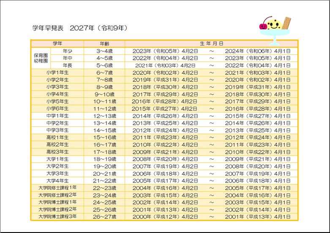Select start date 2019年（平成31年）4月2日

[165, 80]
